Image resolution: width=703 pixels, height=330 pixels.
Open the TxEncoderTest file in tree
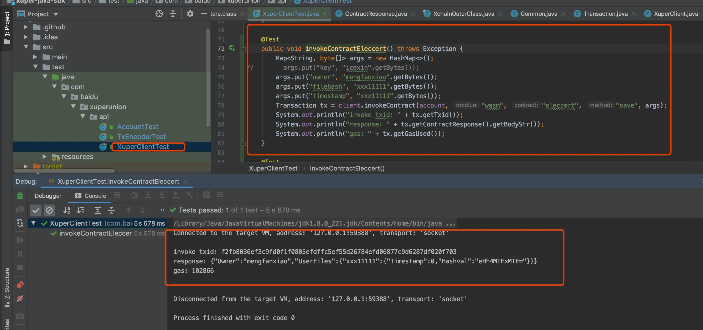point(141,136)
